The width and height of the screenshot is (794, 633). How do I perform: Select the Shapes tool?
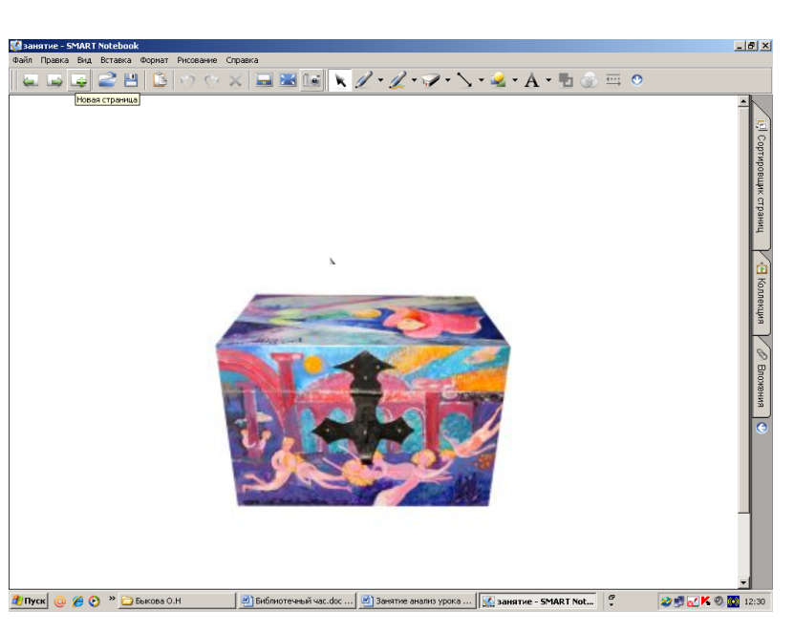pyautogui.click(x=499, y=80)
